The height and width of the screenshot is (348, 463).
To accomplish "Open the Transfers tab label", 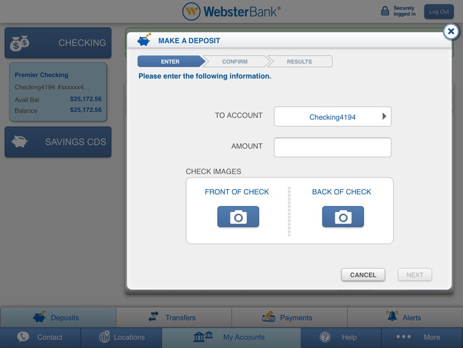I will [180, 318].
